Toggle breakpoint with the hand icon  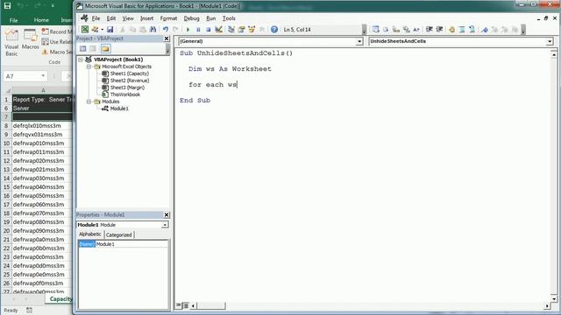[x=452, y=30]
